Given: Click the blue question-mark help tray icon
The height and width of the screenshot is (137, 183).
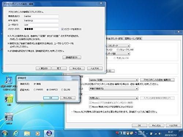Looking at the screenshot, I should click(x=135, y=133).
